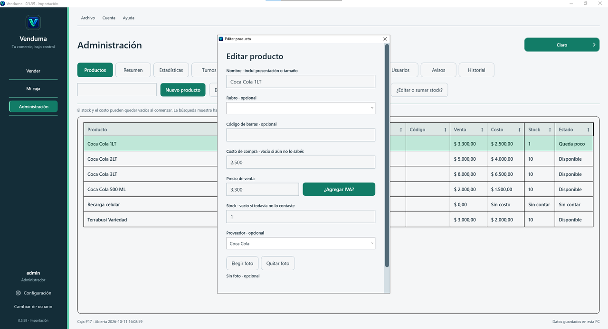Click the Quitar foto button
Image resolution: width=608 pixels, height=329 pixels.
click(278, 264)
